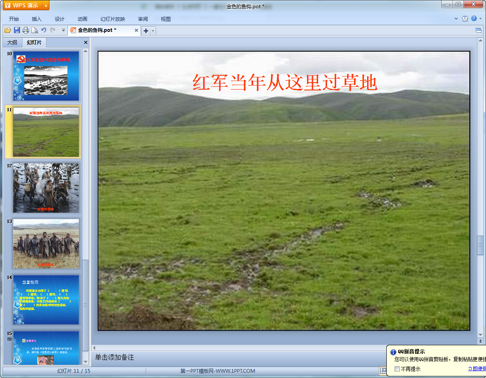Click the 第一PPT模板网 status bar text
This screenshot has height=378, width=486.
tap(218, 371)
